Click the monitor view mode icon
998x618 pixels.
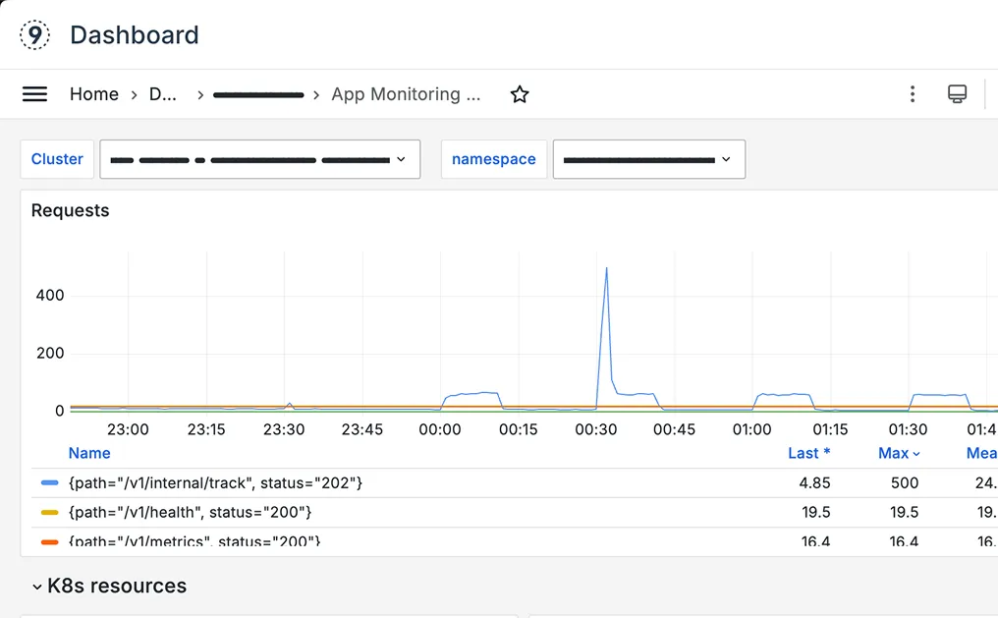click(x=957, y=94)
